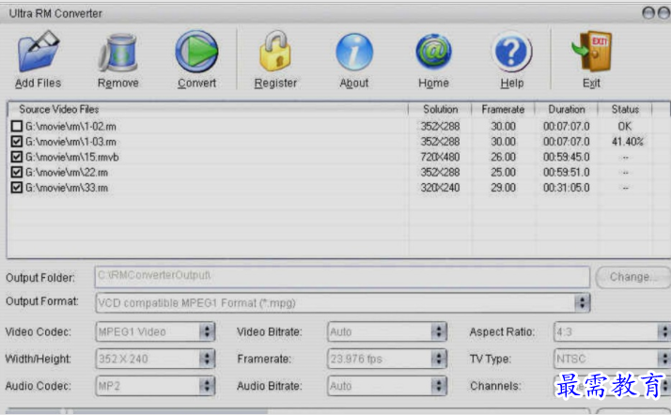
Task: Select file name G:\movie\rm\15.rmvb
Action: (71, 158)
